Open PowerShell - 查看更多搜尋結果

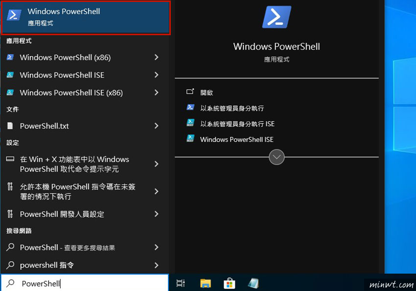pos(68,247)
